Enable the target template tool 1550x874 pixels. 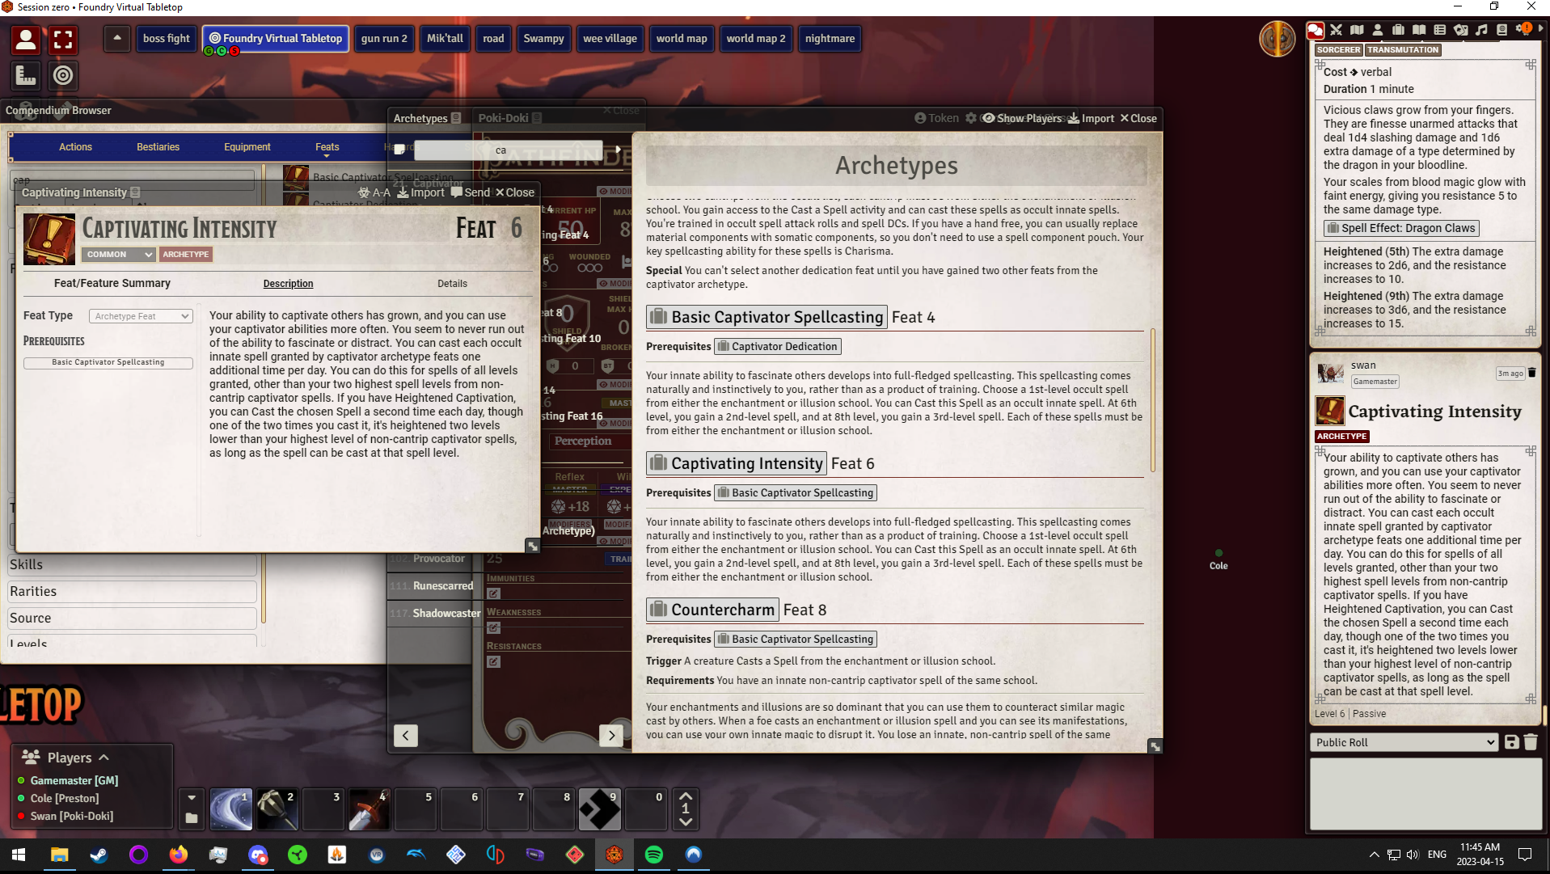62,75
